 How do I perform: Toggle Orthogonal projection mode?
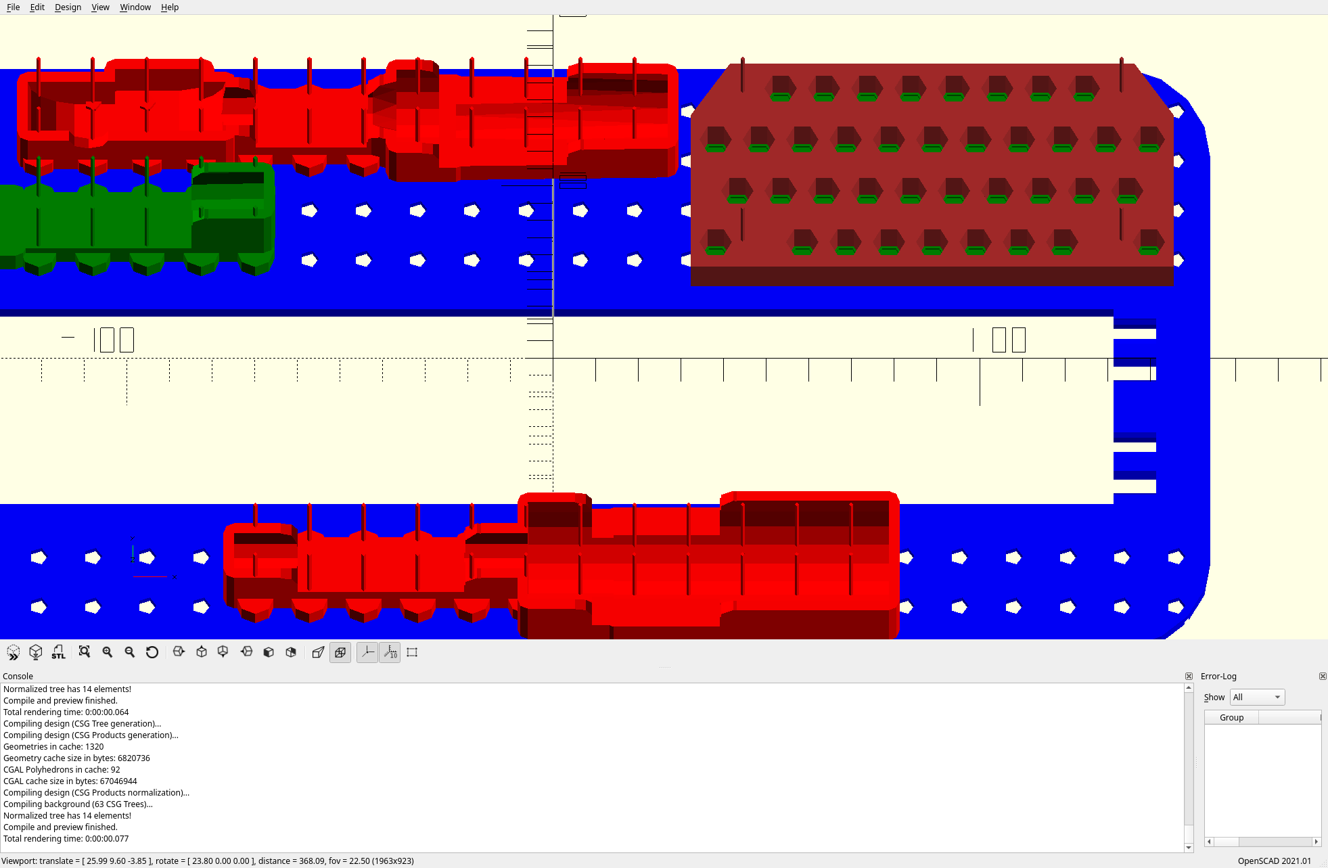(x=340, y=652)
